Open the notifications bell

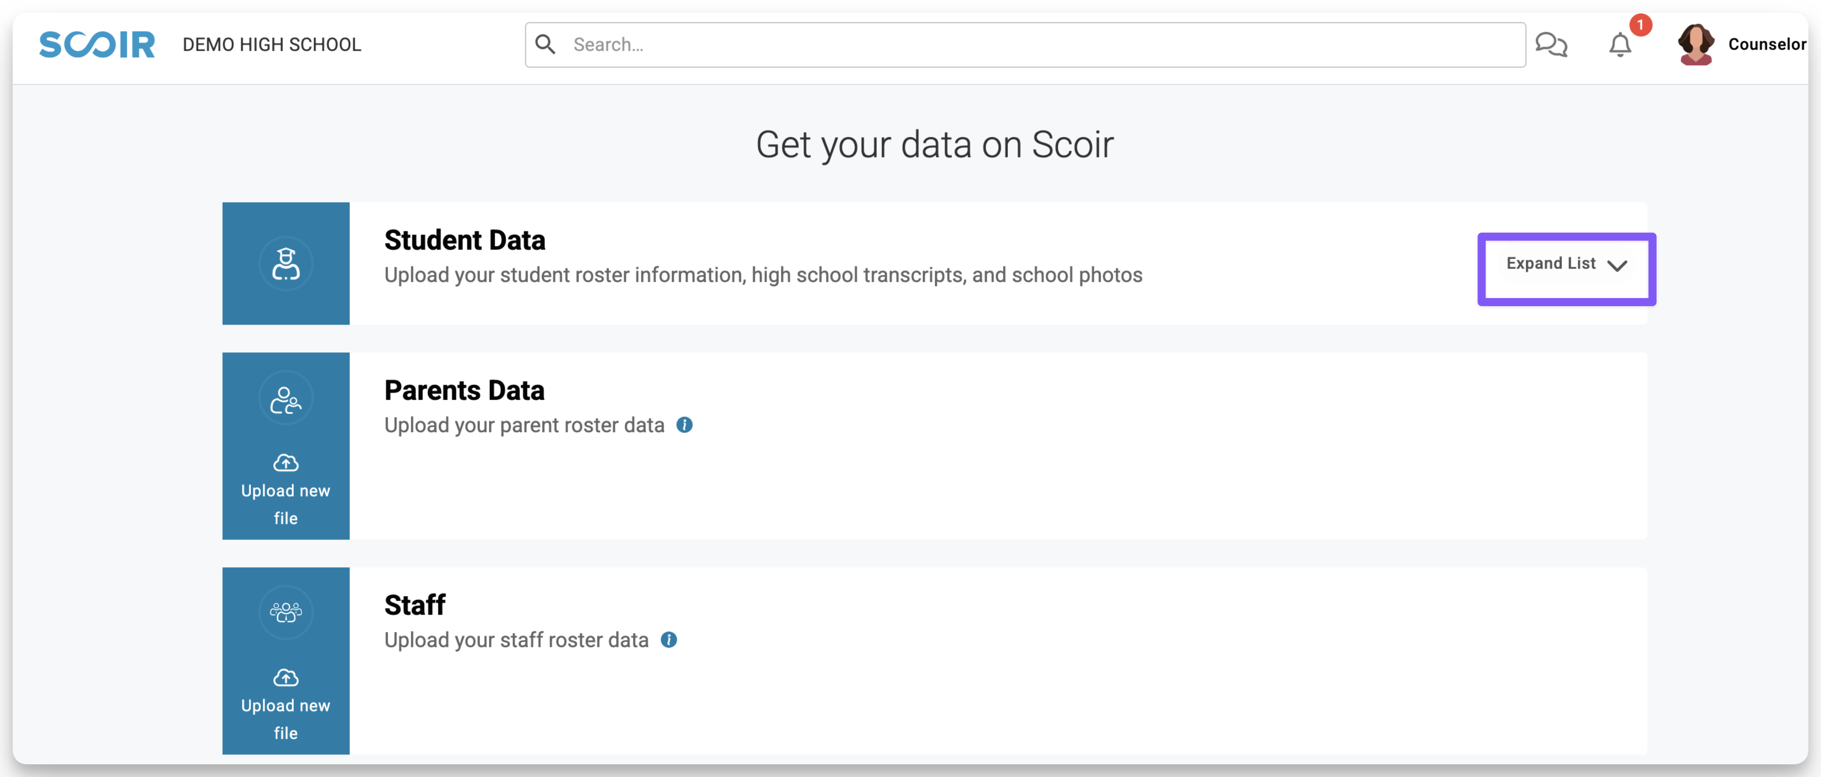coord(1620,45)
